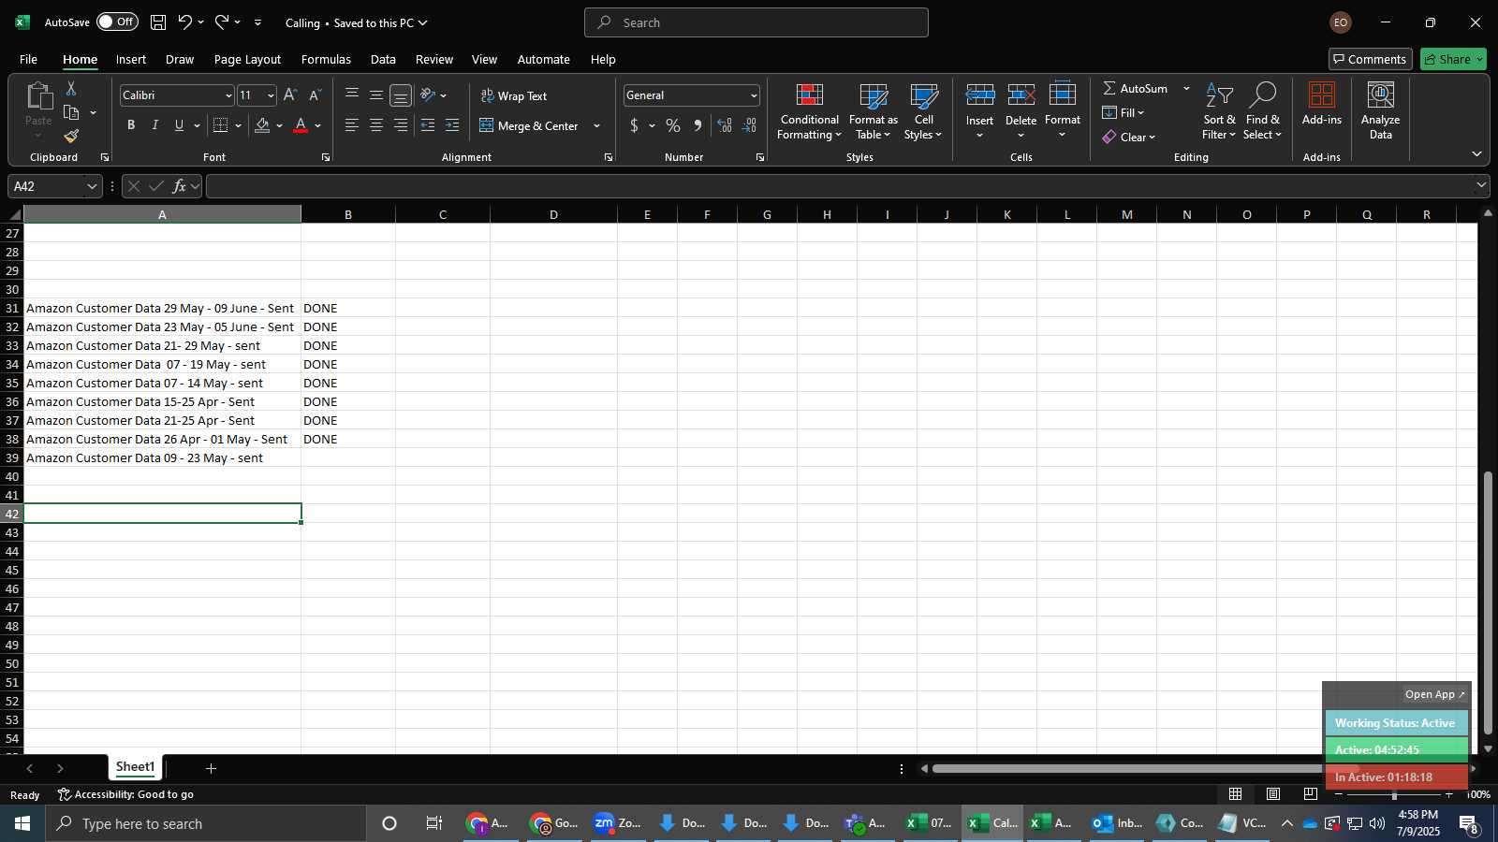This screenshot has height=842, width=1498.
Task: Toggle Italic formatting
Action: [155, 125]
